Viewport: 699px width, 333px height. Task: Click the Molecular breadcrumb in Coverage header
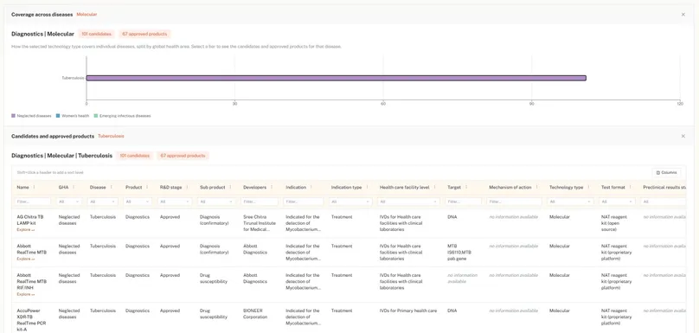(87, 14)
